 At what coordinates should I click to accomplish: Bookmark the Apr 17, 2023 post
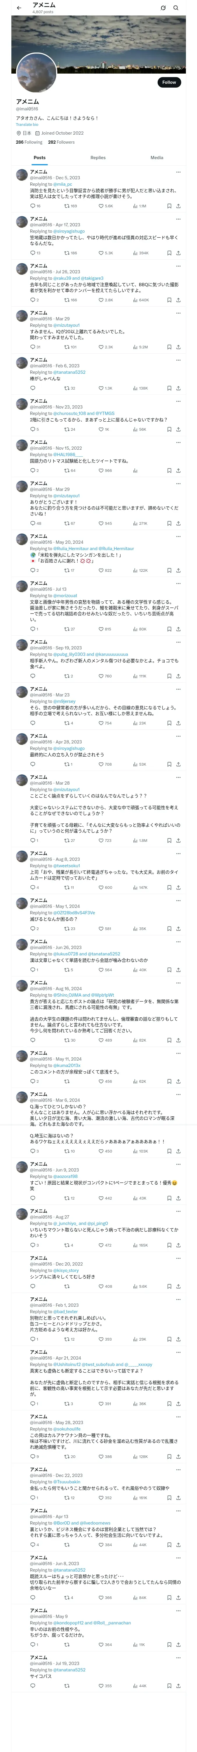(x=169, y=253)
